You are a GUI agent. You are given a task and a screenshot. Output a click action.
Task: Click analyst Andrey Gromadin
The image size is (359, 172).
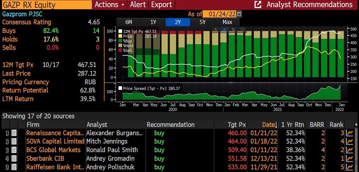click(x=110, y=159)
